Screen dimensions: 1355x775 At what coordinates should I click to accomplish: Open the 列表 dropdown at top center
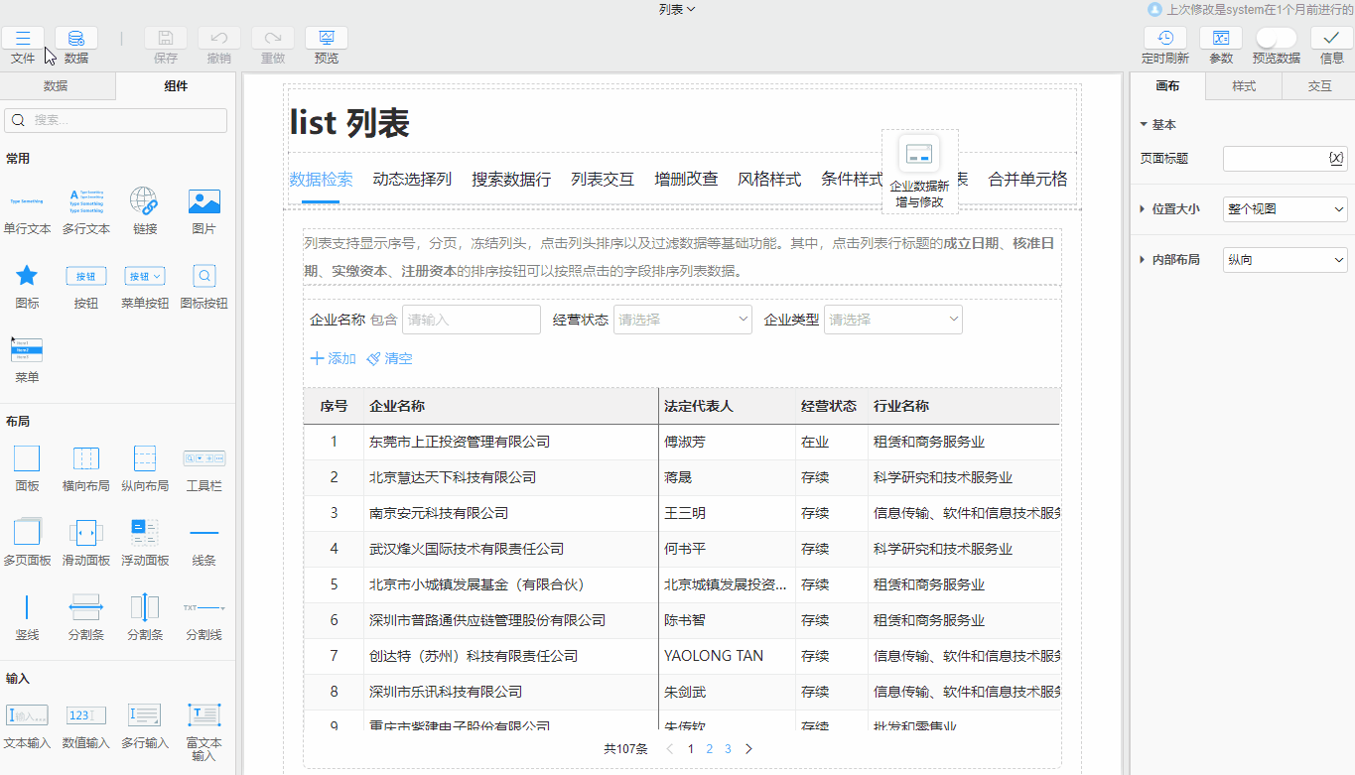pos(676,8)
